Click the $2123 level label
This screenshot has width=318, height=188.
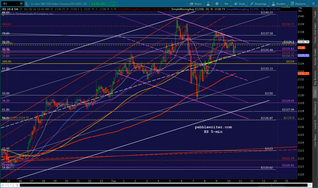pyautogui.click(x=269, y=149)
